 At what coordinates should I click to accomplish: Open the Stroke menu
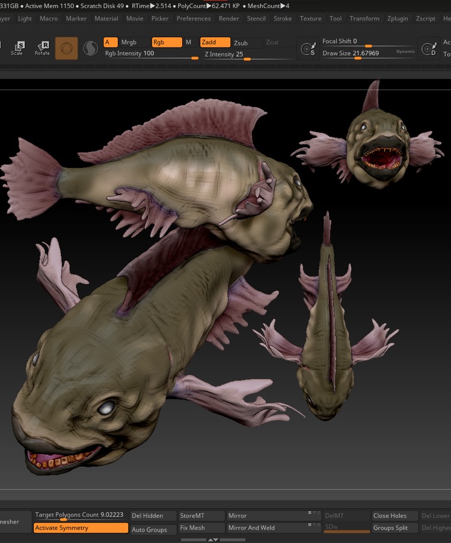tap(283, 19)
